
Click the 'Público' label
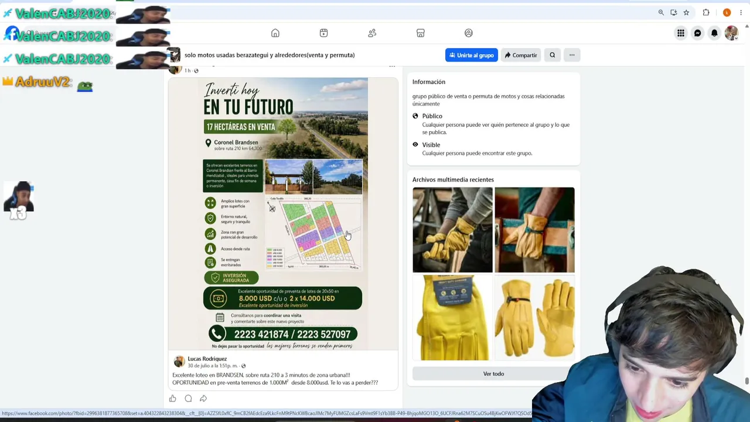coord(432,116)
